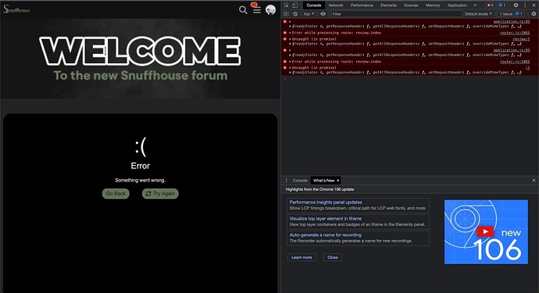Click the 'Something went wrong.' message text
Image resolution: width=539 pixels, height=293 pixels.
141,180
